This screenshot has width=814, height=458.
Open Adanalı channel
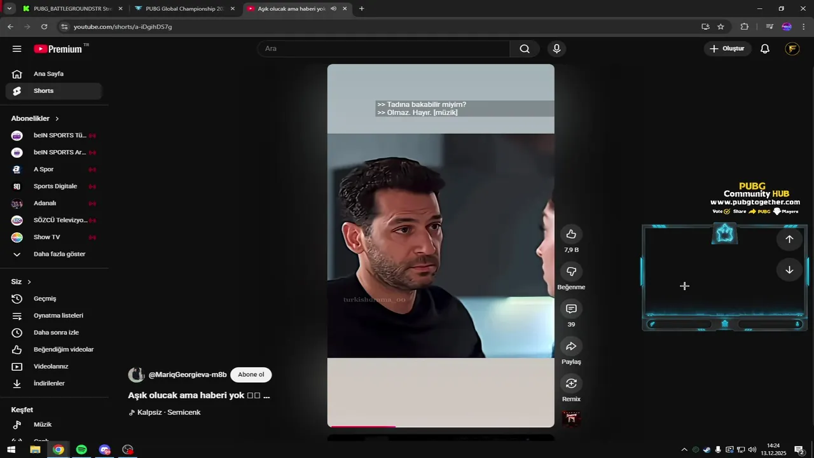[53, 203]
